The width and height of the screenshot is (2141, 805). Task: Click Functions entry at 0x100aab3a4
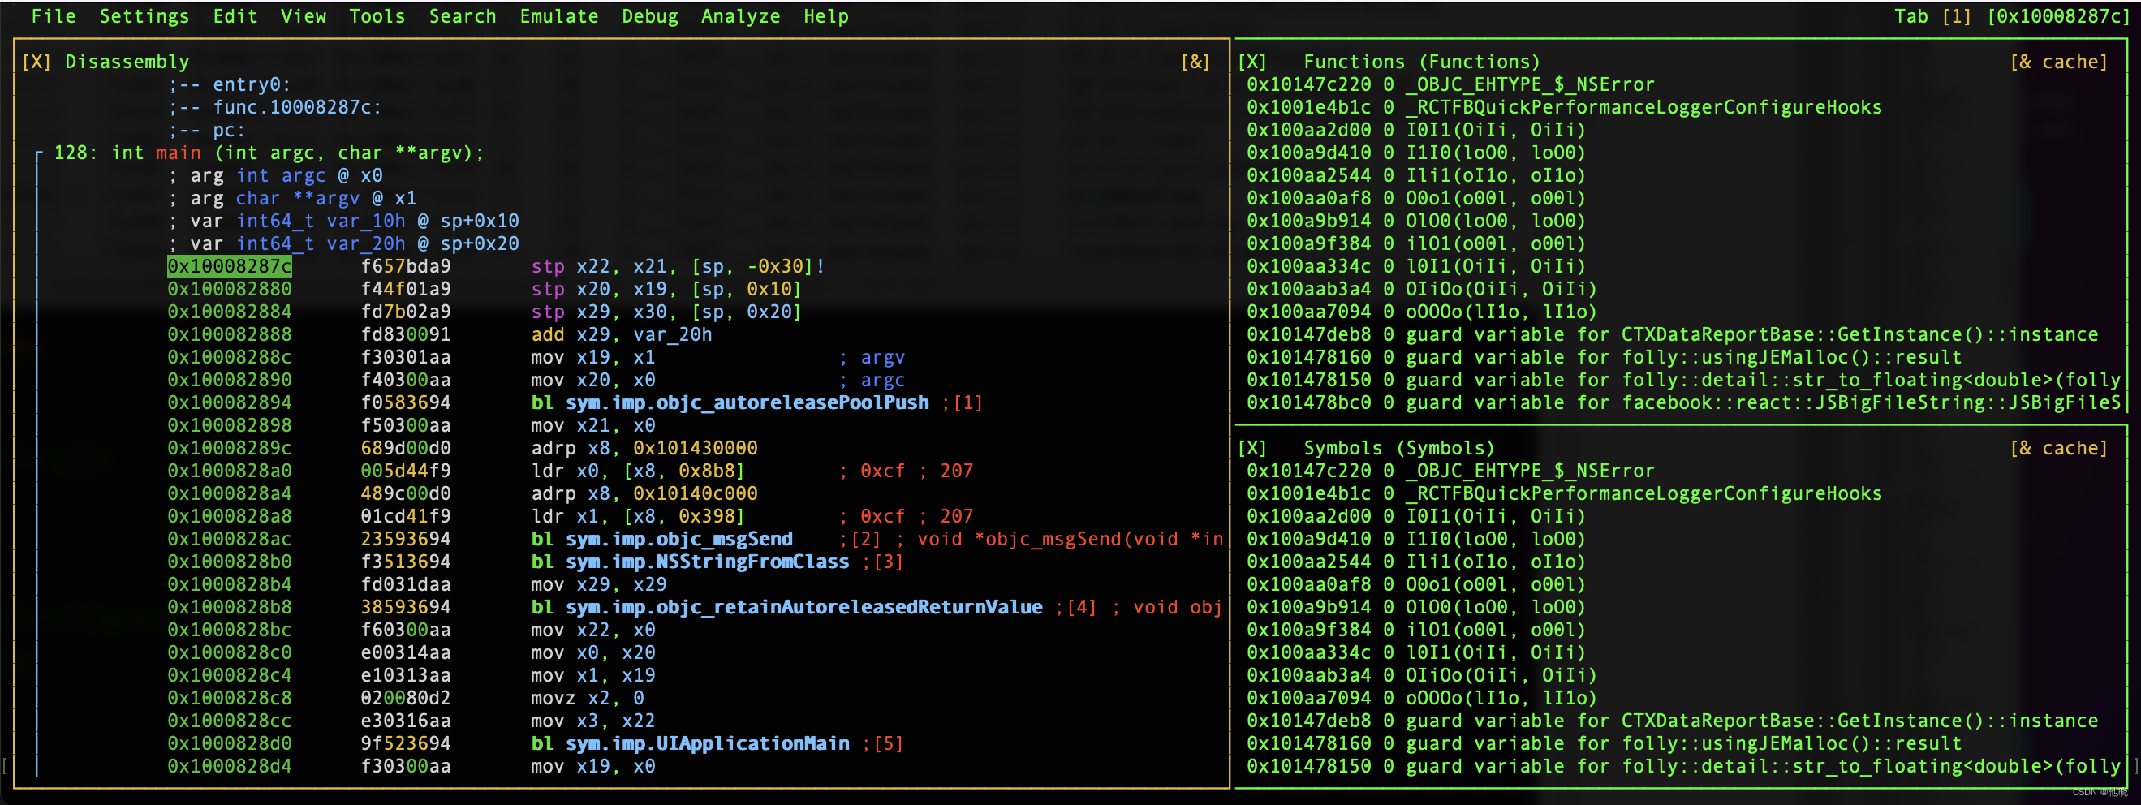pyautogui.click(x=1422, y=288)
